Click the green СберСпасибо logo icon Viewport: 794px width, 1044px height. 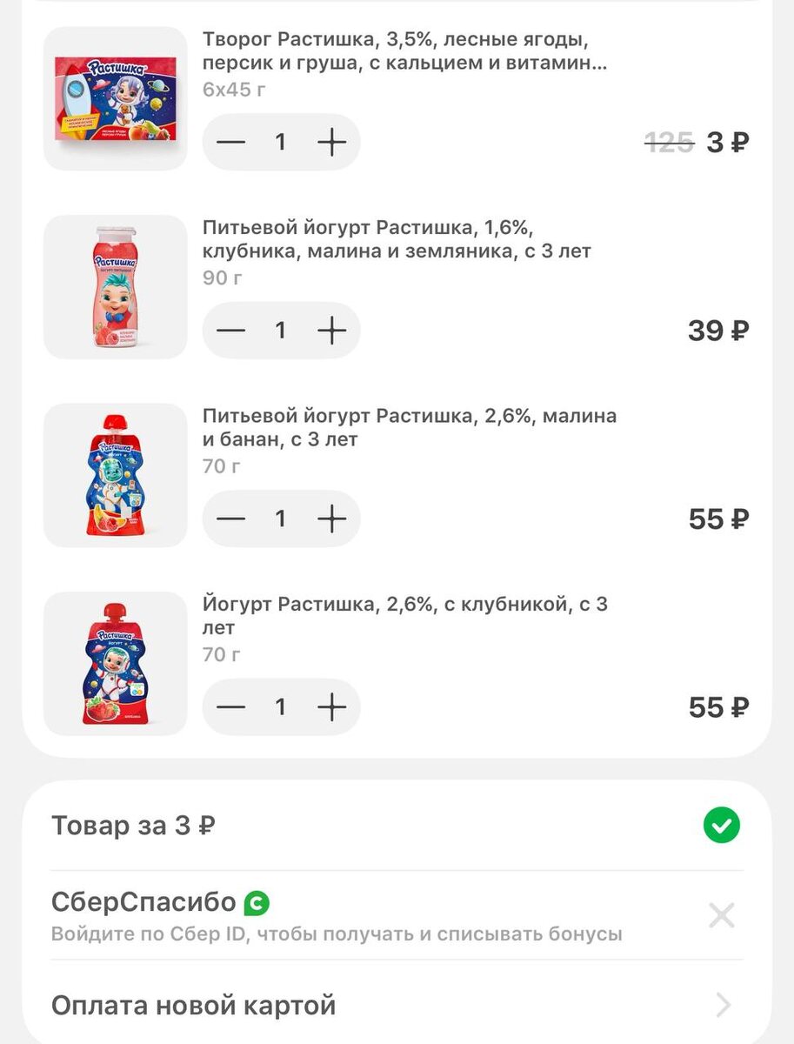pyautogui.click(x=257, y=903)
